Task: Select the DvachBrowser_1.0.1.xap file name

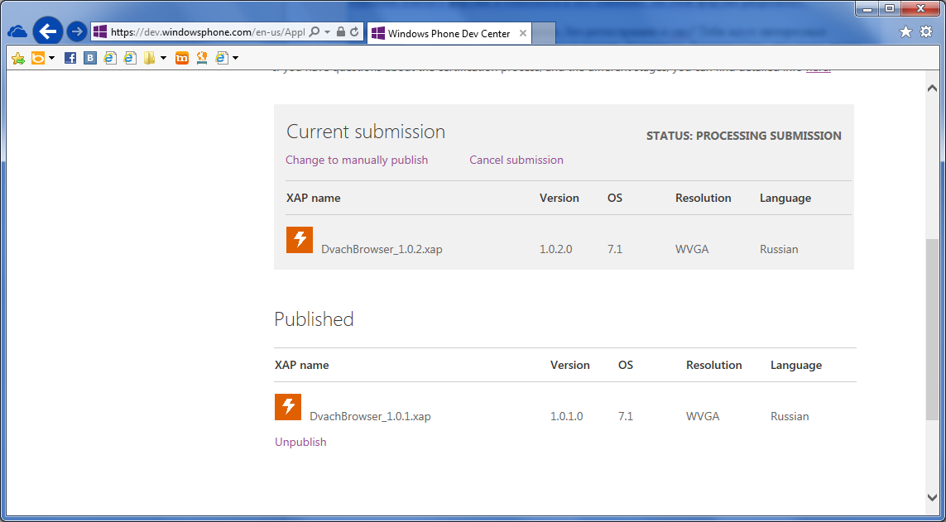Action: click(x=371, y=416)
